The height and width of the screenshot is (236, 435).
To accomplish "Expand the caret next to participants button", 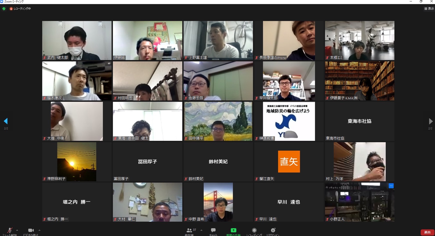I will (x=201, y=230).
